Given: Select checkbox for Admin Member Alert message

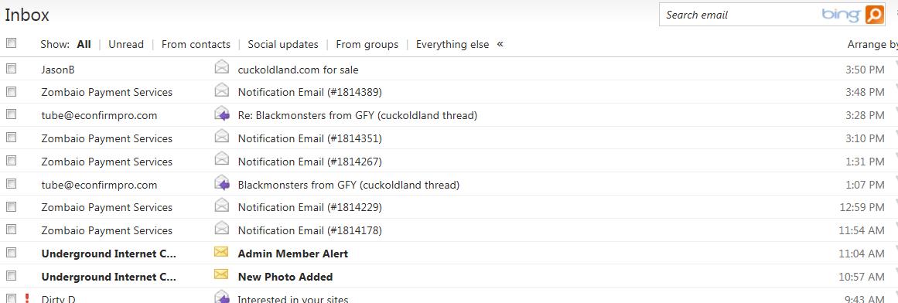Looking at the screenshot, I should click(11, 253).
